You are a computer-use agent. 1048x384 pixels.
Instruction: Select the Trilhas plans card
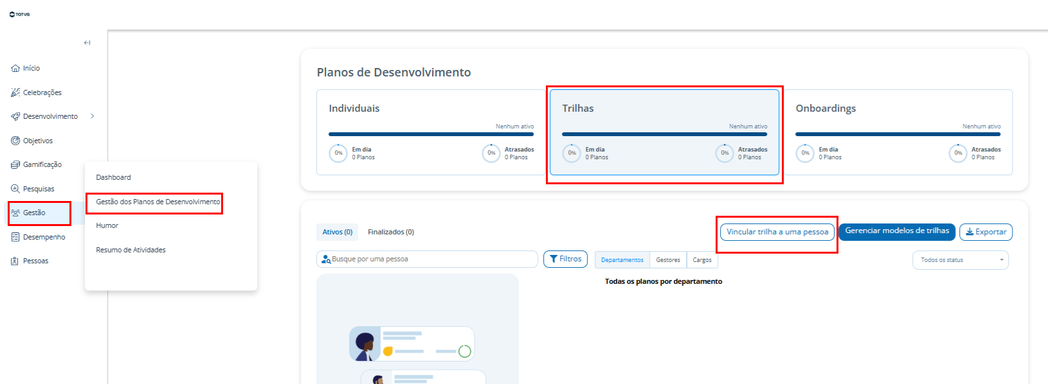(665, 132)
